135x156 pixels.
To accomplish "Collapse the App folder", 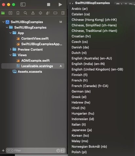I will (x=10, y=33).
